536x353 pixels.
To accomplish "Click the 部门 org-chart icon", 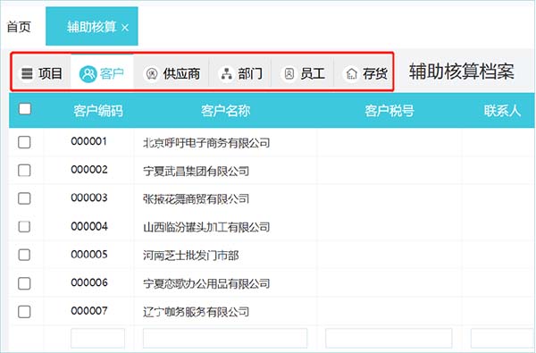I will 226,73.
